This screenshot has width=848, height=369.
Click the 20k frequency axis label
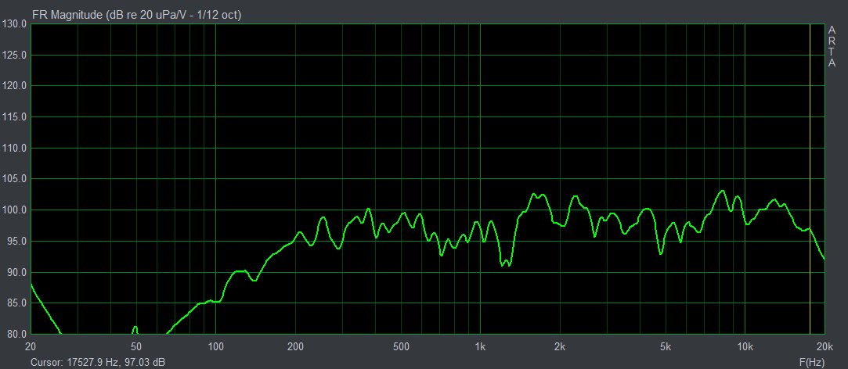click(824, 346)
